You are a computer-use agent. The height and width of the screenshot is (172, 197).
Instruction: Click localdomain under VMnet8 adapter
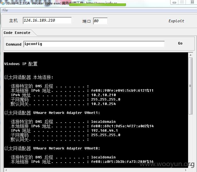click(x=103, y=157)
